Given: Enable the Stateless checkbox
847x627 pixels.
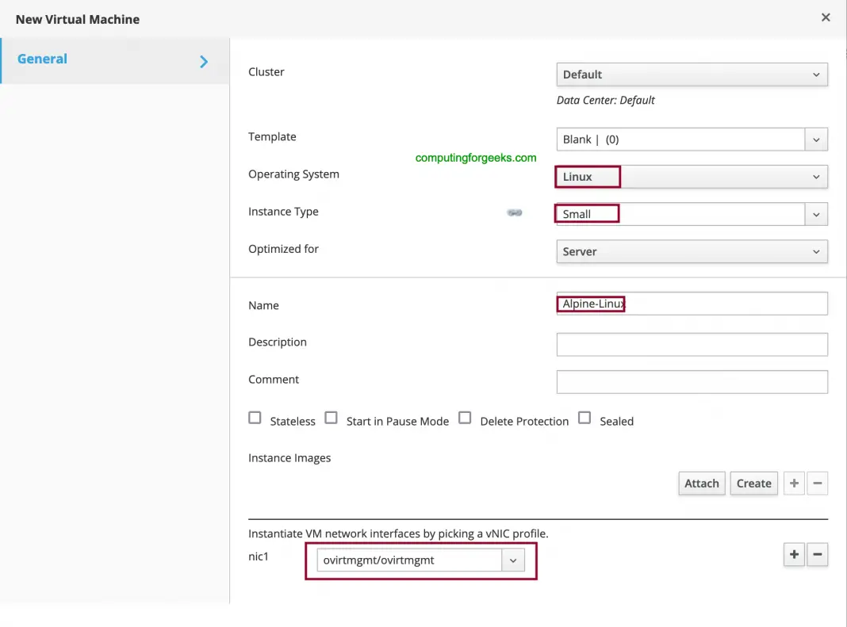Looking at the screenshot, I should point(255,417).
